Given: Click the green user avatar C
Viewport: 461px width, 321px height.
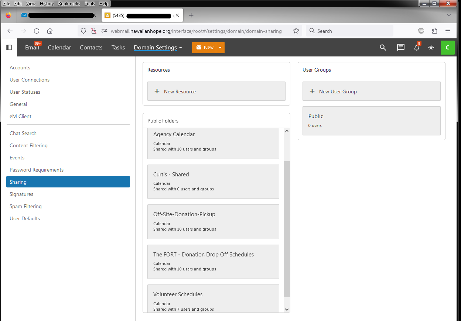Looking at the screenshot, I should [x=447, y=48].
